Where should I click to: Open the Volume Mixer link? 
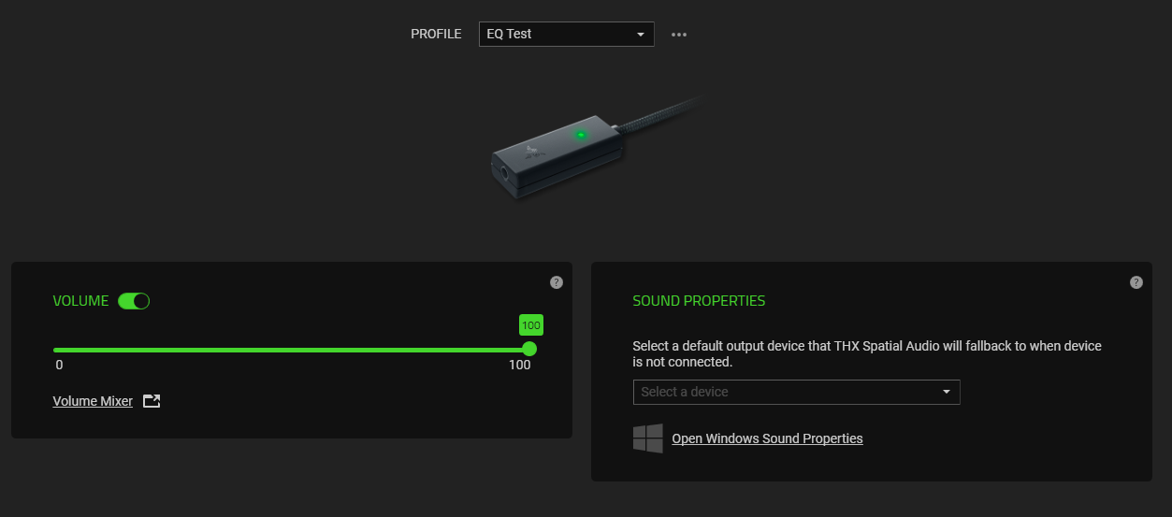coord(93,401)
